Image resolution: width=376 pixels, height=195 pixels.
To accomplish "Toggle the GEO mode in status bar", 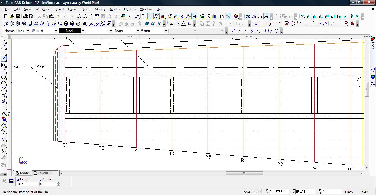I will coord(257,192).
